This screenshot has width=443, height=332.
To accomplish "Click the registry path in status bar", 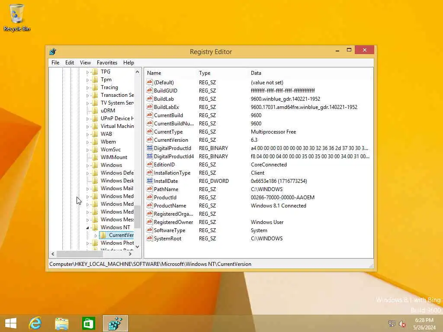I will point(150,264).
